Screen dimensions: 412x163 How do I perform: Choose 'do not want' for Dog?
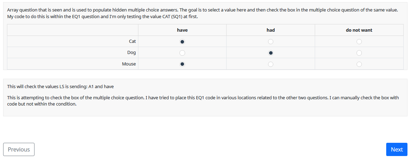point(359,53)
